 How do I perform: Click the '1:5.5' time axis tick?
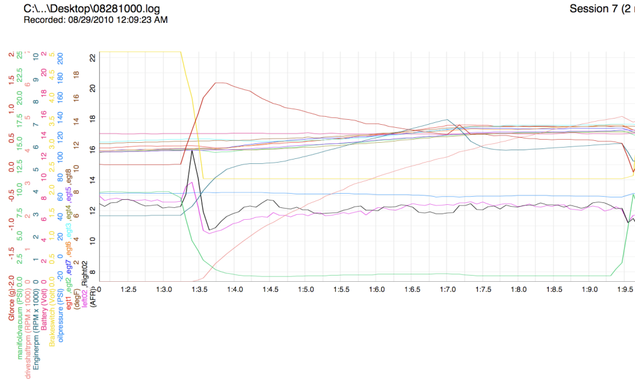point(341,289)
